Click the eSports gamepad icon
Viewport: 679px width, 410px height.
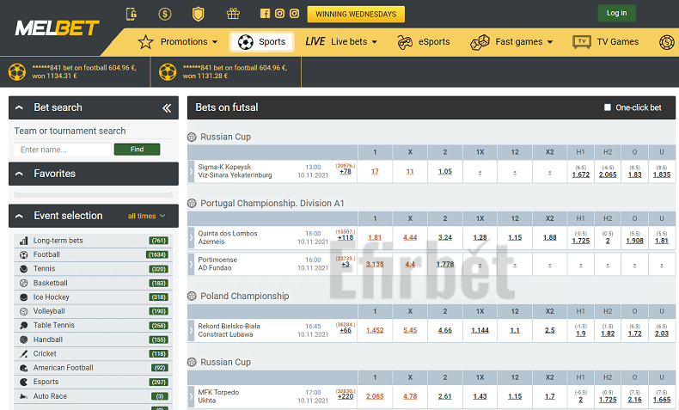tap(405, 42)
